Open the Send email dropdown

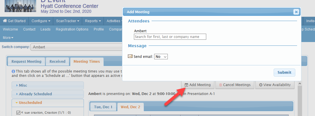pos(161,57)
